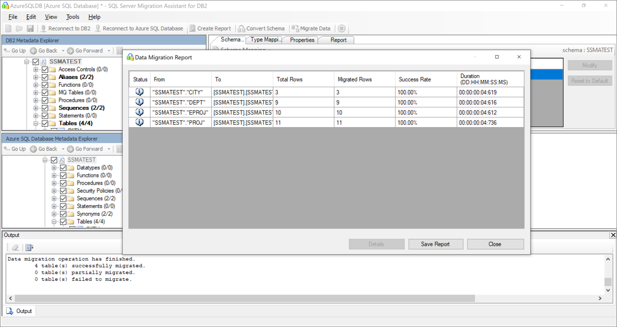Click the copy output log icon
The height and width of the screenshot is (327, 617).
tap(29, 247)
